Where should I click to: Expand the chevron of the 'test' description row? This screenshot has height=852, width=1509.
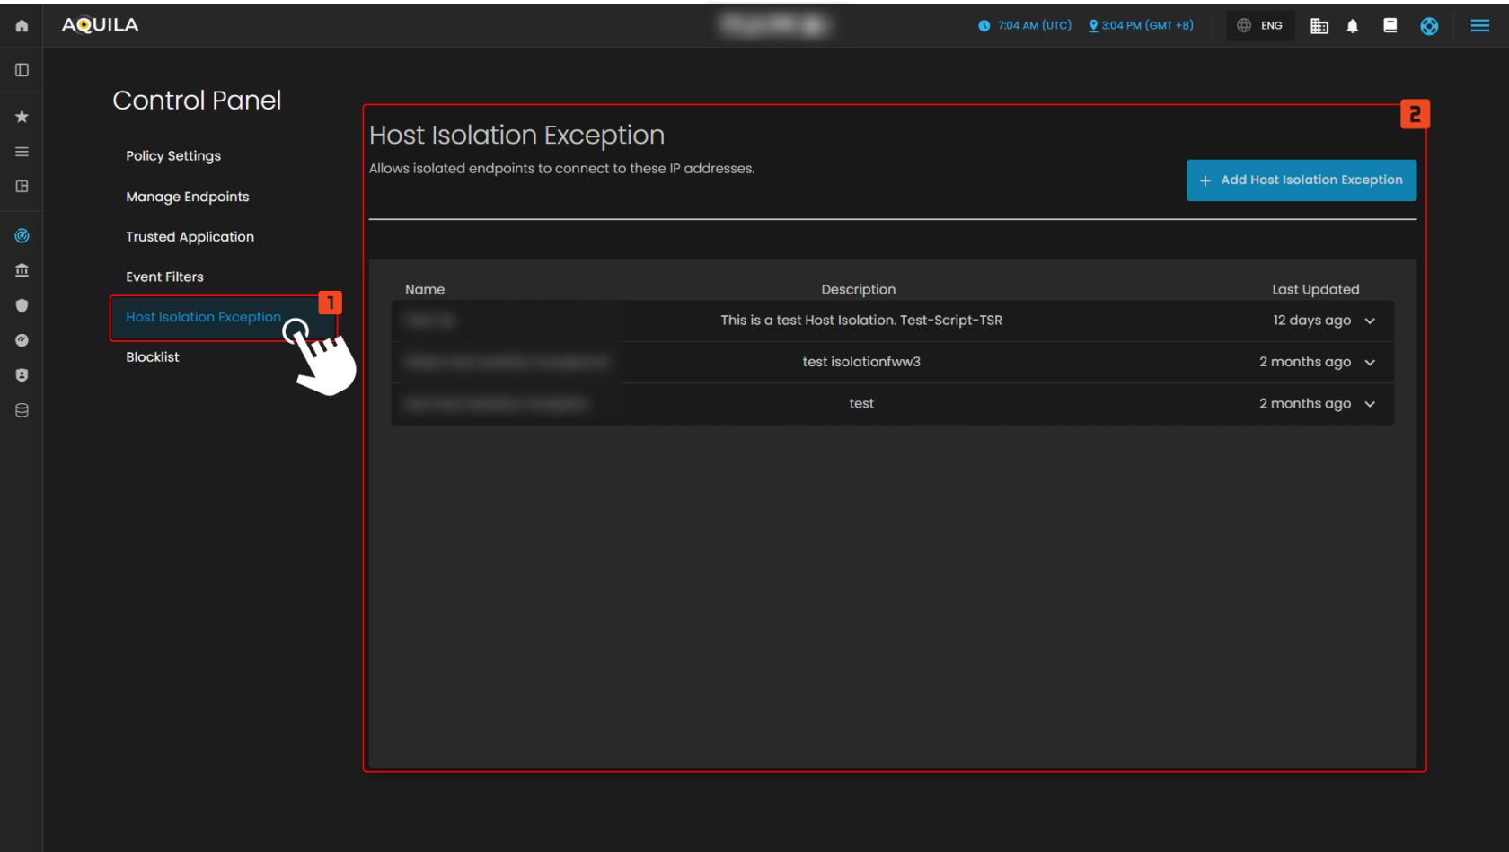tap(1369, 404)
